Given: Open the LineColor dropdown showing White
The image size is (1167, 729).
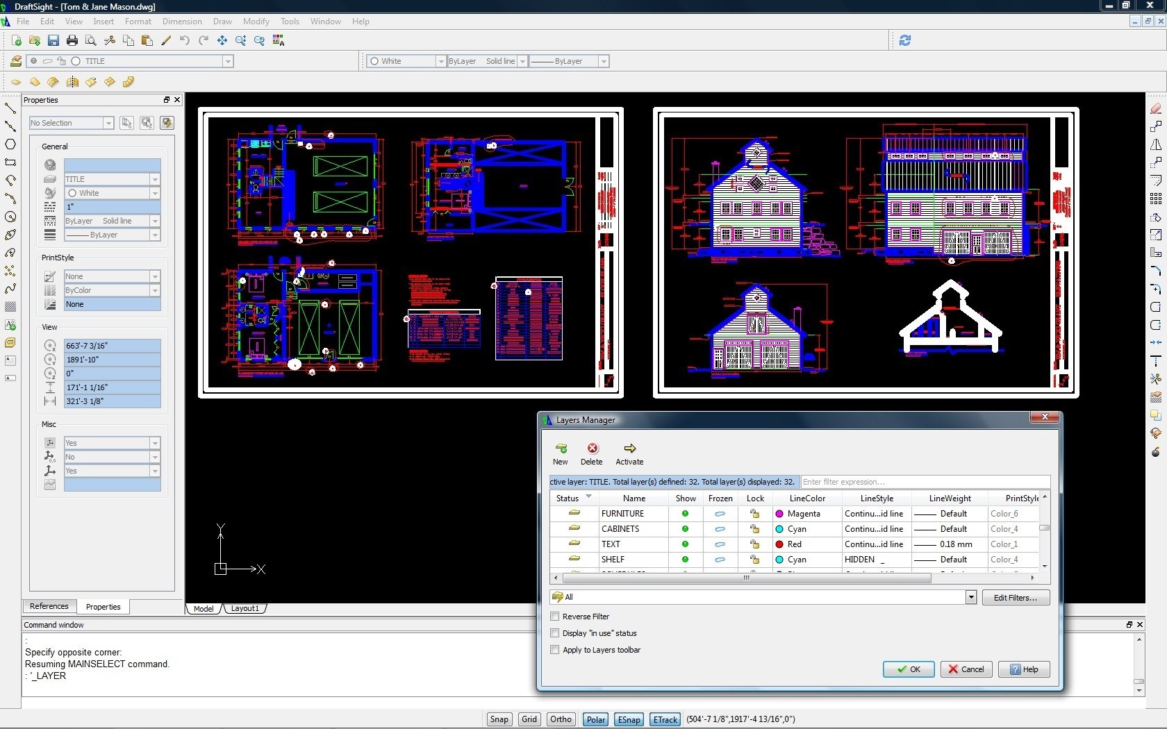Looking at the screenshot, I should point(440,61).
